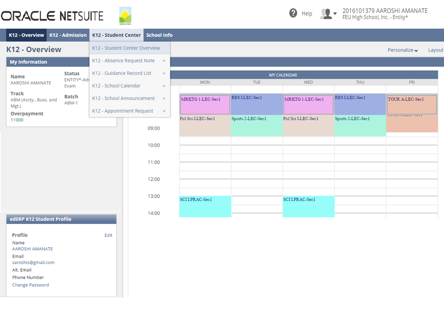Click the Oracle NetSuite logo
This screenshot has height=333, width=444.
coord(52,16)
